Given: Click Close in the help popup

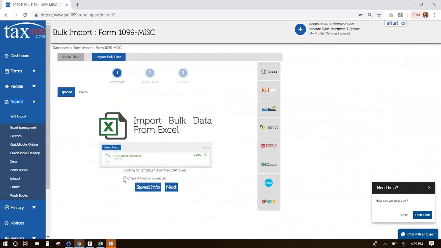Looking at the screenshot, I should 403,215.
